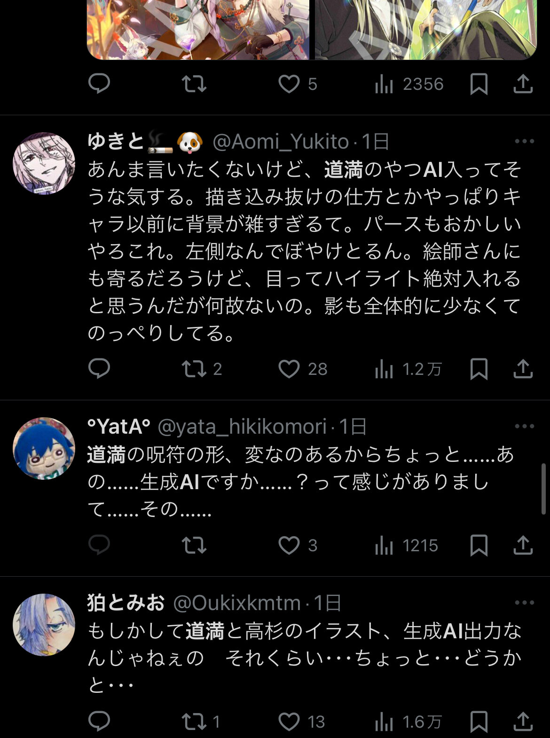Open 狛とみお's profile avatar
This screenshot has width=550, height=738.
point(44,625)
